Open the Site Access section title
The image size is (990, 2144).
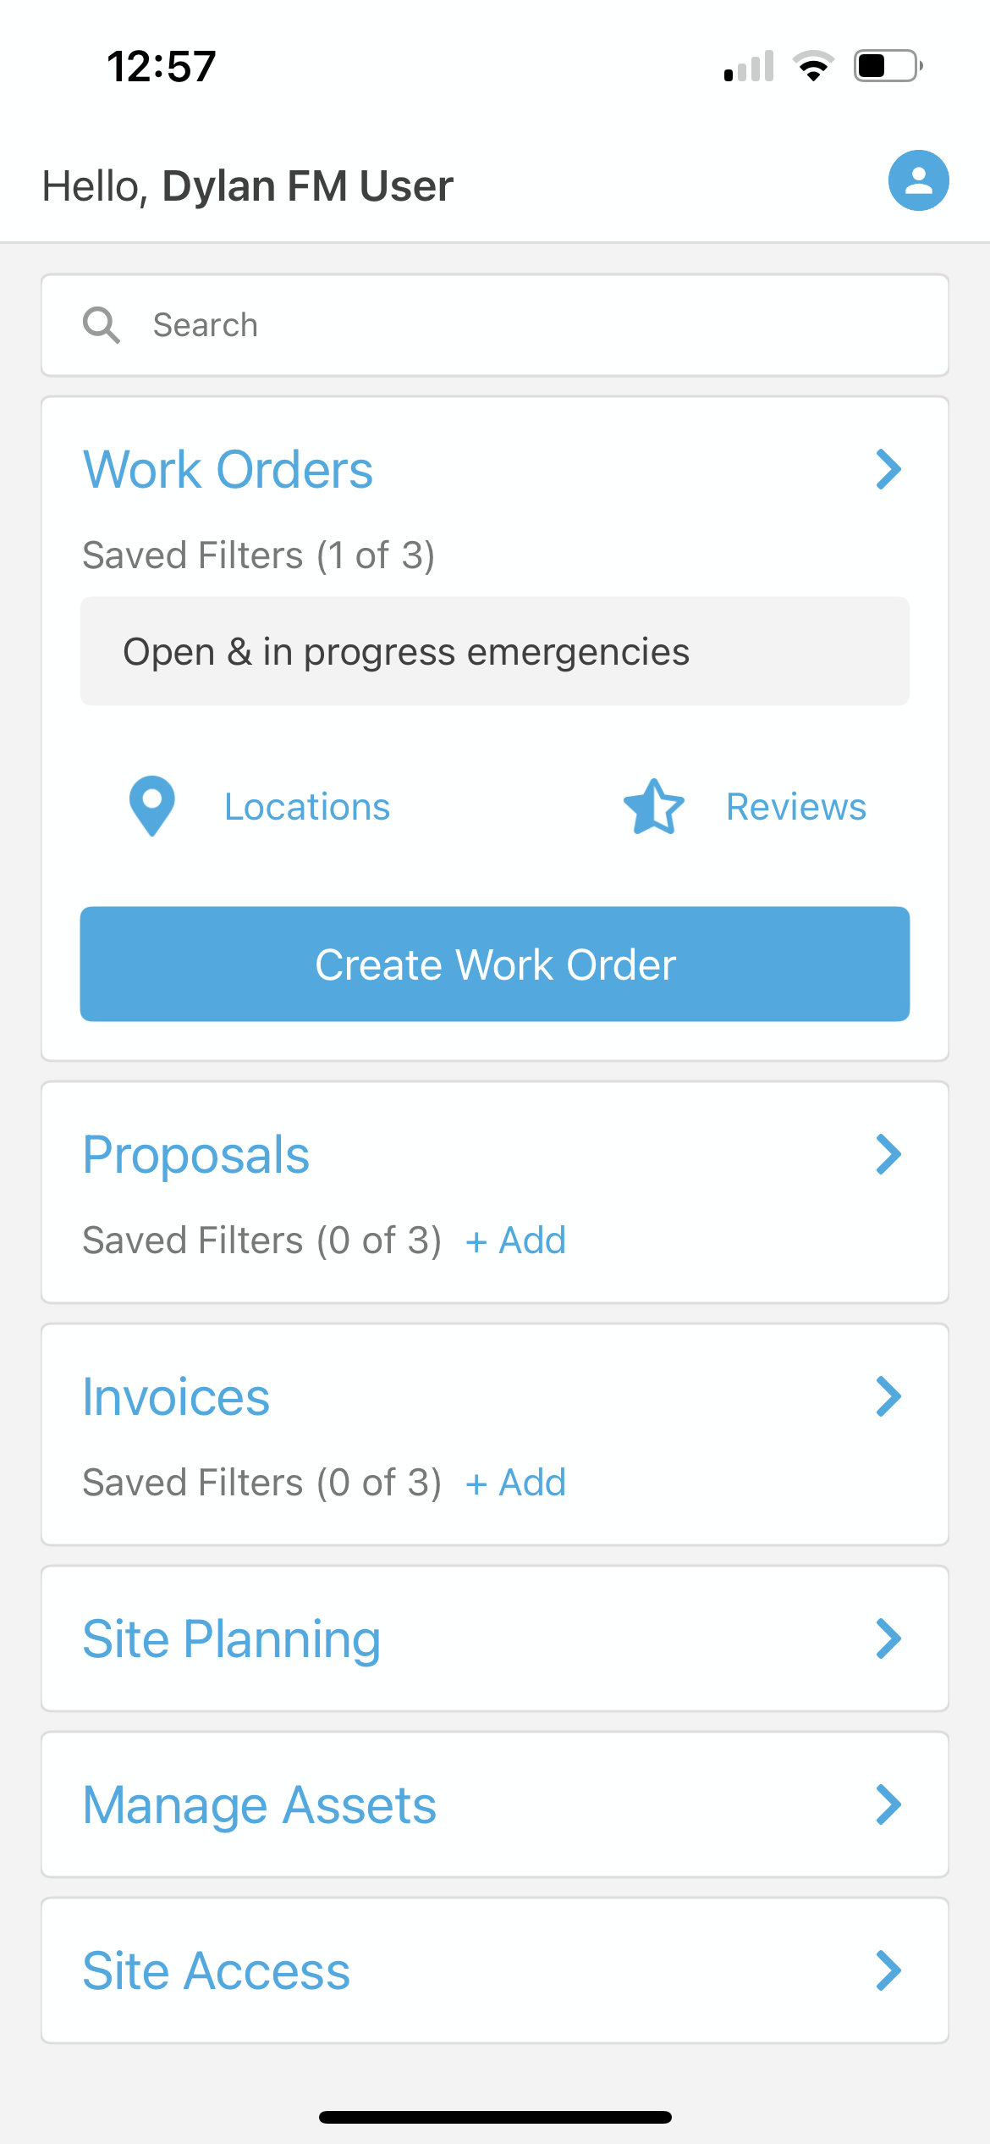click(217, 1970)
